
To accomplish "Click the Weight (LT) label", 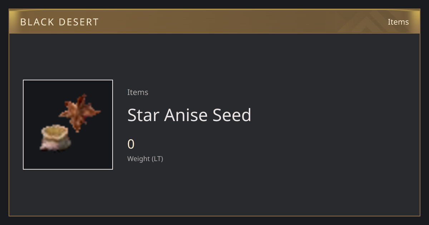I will [145, 159].
